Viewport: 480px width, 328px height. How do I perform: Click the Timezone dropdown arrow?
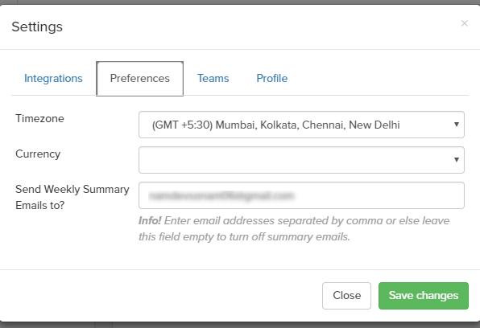457,125
